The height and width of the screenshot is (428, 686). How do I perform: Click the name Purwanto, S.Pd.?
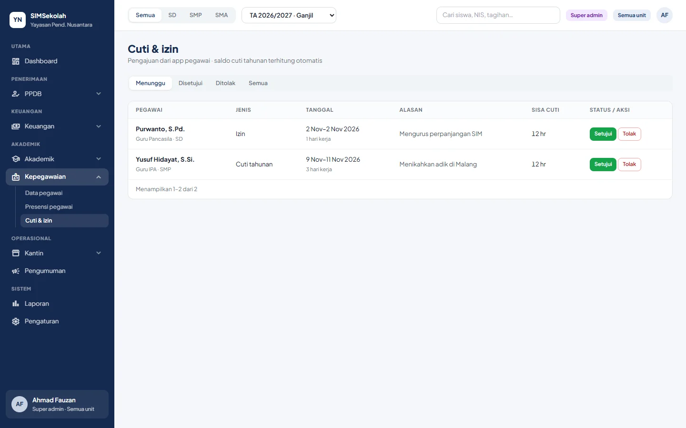coord(160,129)
